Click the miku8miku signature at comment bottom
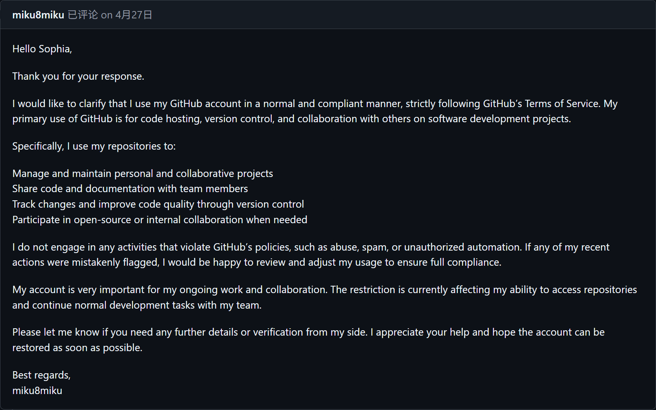Image resolution: width=656 pixels, height=410 pixels. tap(37, 391)
